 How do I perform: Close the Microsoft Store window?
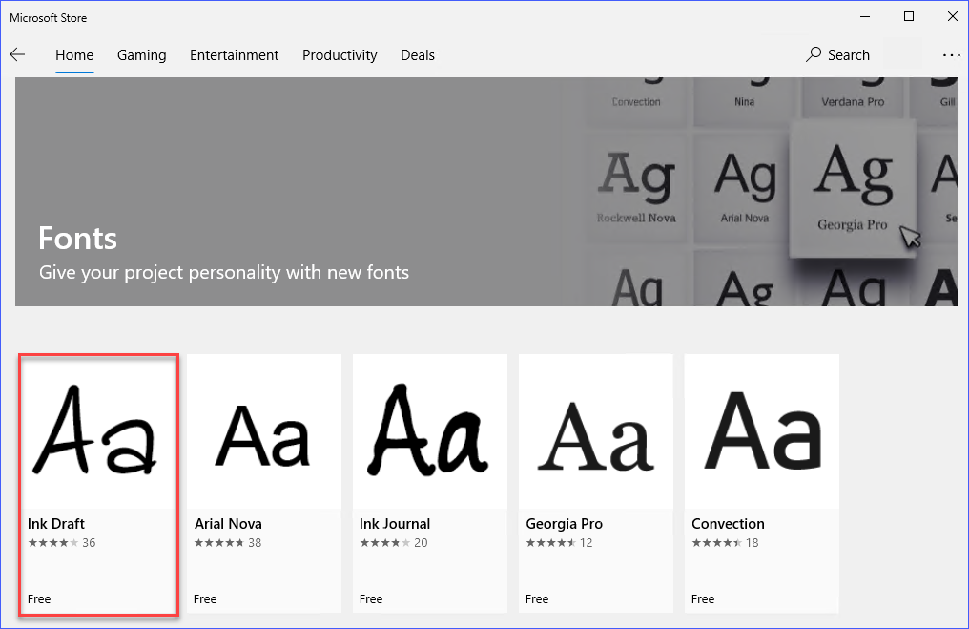click(x=953, y=16)
